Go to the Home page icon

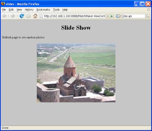coord(35,16)
